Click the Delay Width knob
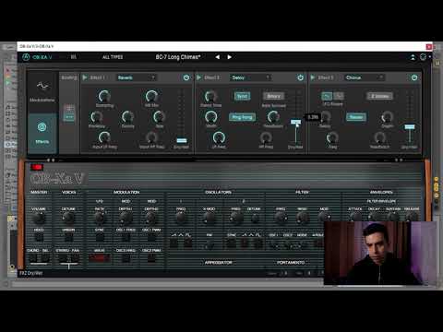Image resolution: width=443 pixels, height=332 pixels. (x=210, y=117)
